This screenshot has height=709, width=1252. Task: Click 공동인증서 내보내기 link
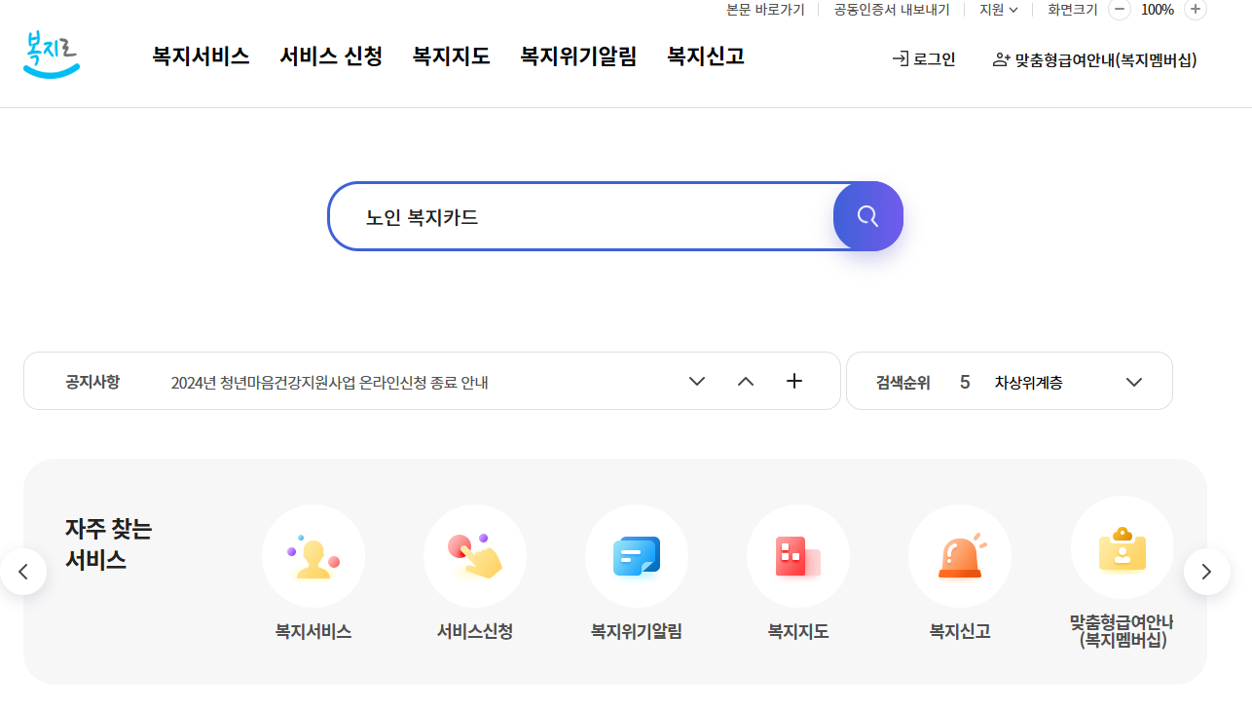point(892,10)
